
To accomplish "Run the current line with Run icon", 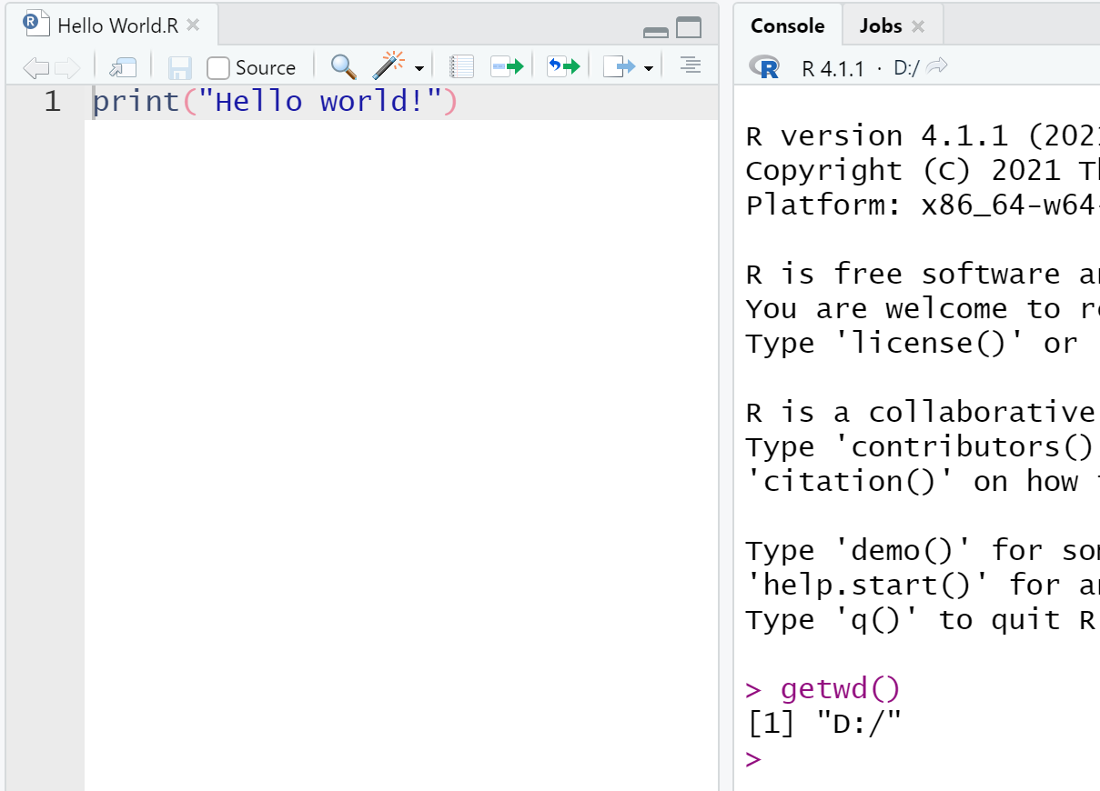I will 507,67.
